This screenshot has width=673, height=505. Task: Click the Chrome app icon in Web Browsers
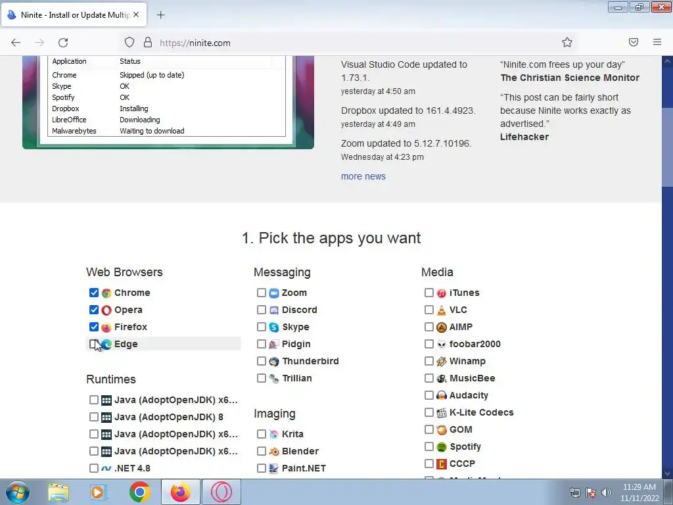[x=106, y=293]
